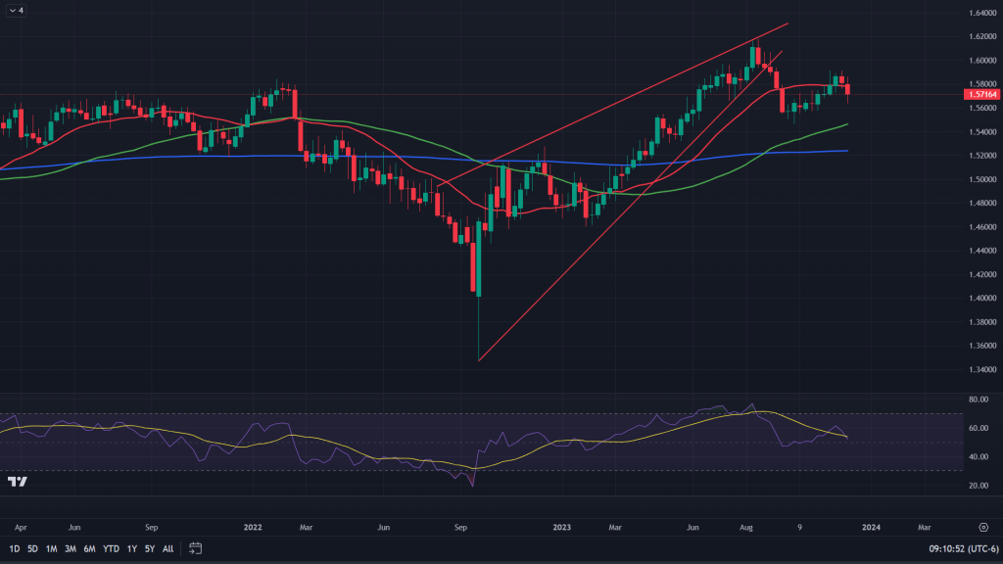The width and height of the screenshot is (1003, 564).
Task: Choose the 6M date range
Action: (89, 548)
